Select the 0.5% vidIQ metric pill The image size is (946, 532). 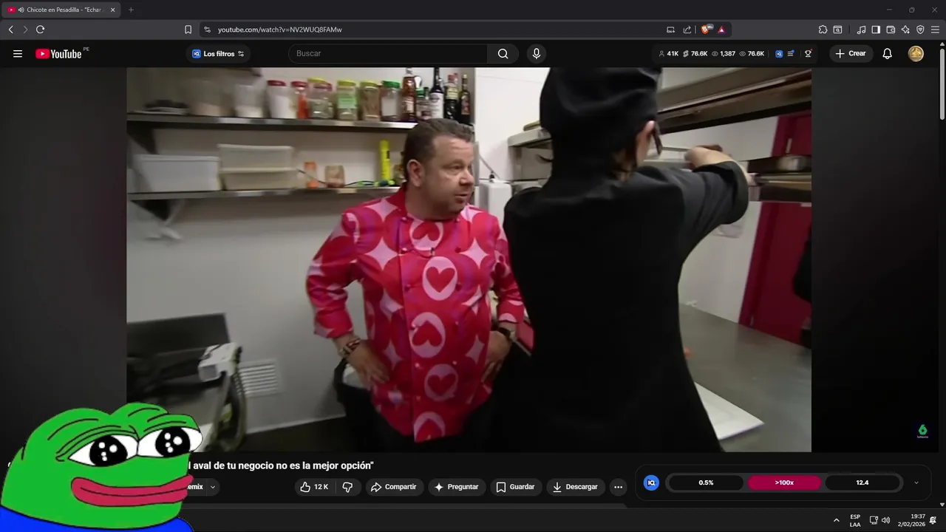(706, 482)
